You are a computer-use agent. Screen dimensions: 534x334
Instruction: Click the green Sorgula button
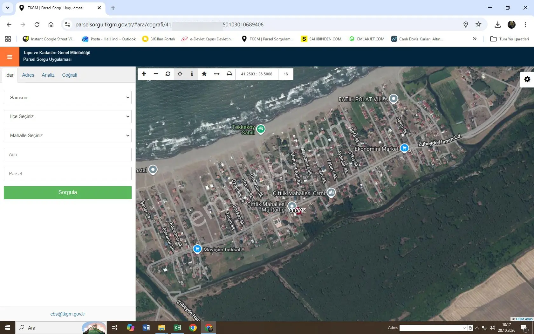(x=68, y=192)
